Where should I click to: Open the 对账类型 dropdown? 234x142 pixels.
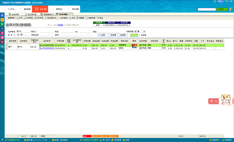click(144, 31)
